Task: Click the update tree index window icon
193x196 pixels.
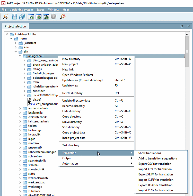Action: pyautogui.click(x=31, y=16)
